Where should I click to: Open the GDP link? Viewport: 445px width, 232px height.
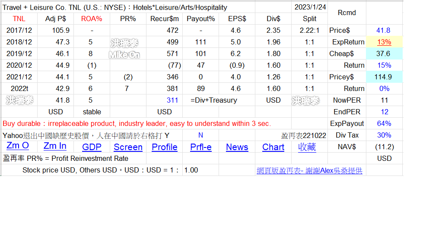tap(92, 147)
